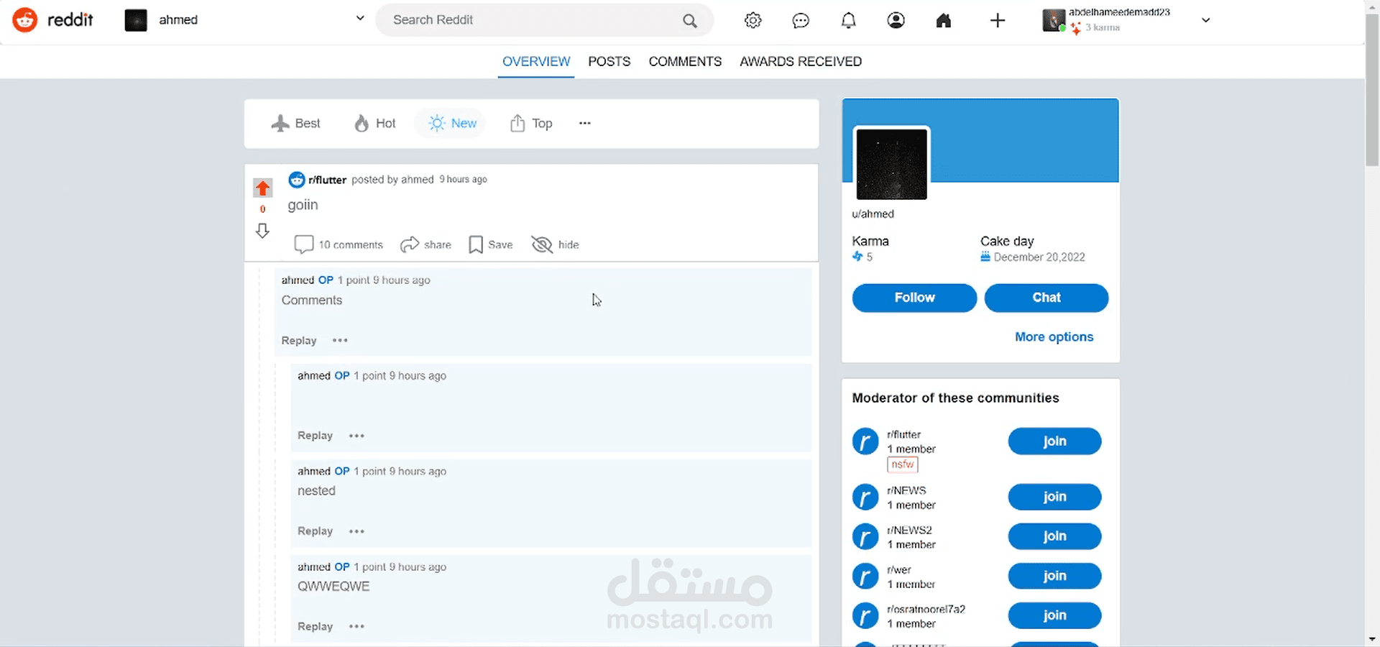
Task: Open more sort options ellipsis
Action: (585, 123)
